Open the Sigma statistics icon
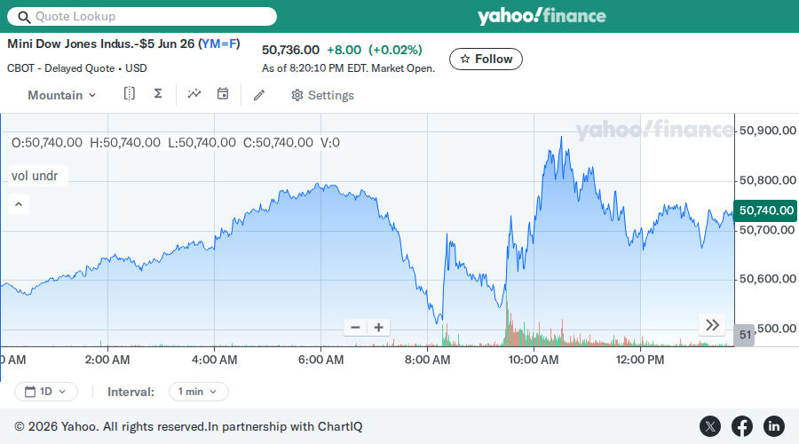 pyautogui.click(x=158, y=94)
